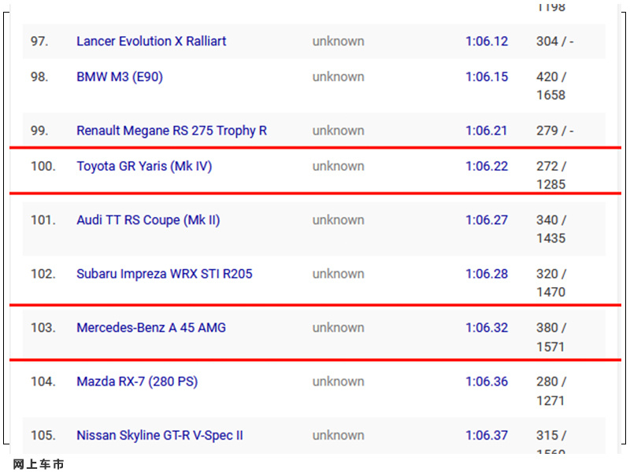Click lap time 1:06.28
Screen dimensions: 630x472
pyautogui.click(x=487, y=274)
